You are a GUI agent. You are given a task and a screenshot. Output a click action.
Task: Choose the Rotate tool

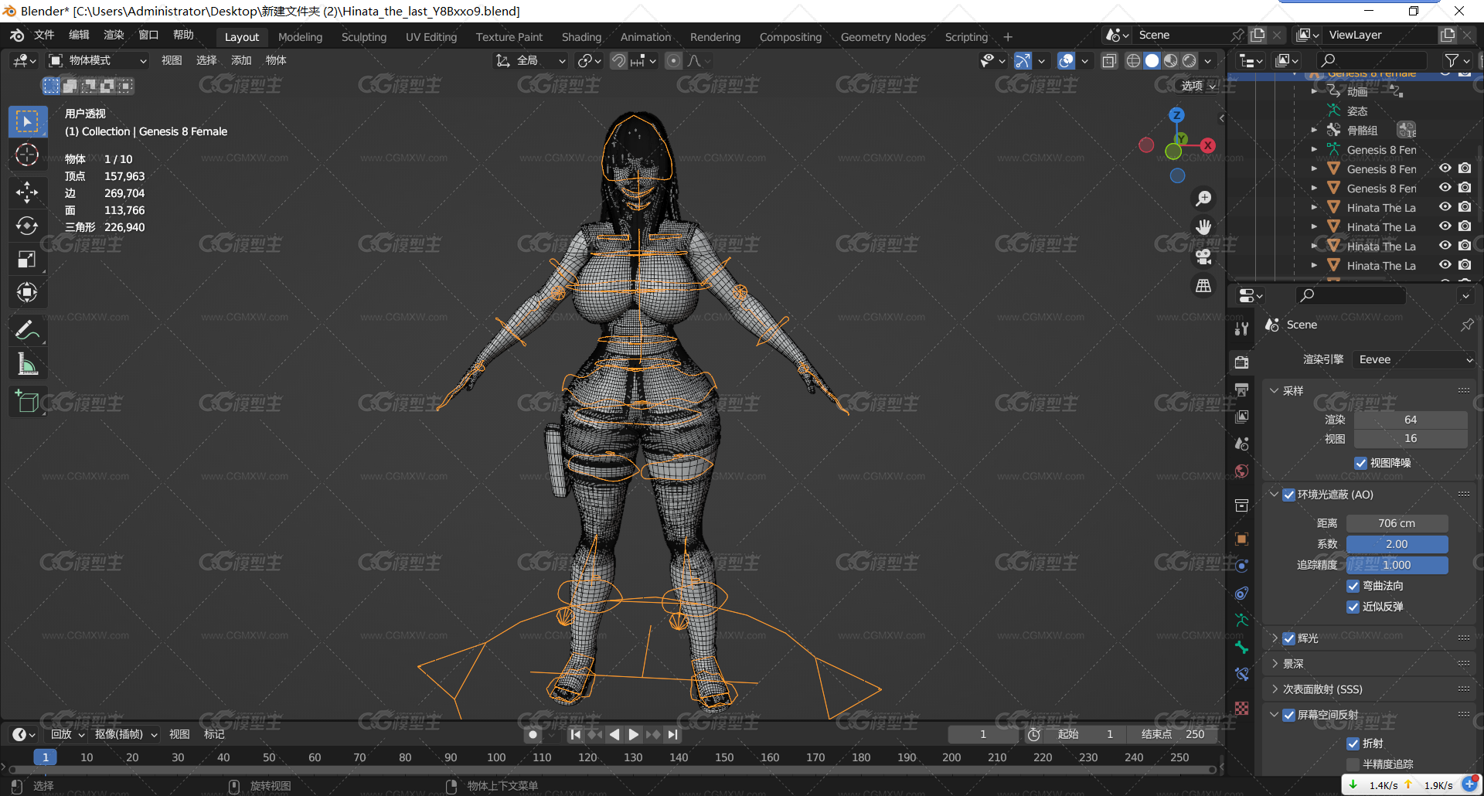(27, 226)
